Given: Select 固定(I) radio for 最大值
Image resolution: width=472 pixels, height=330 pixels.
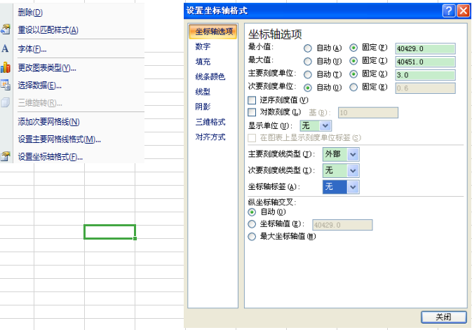Looking at the screenshot, I should pos(353,61).
